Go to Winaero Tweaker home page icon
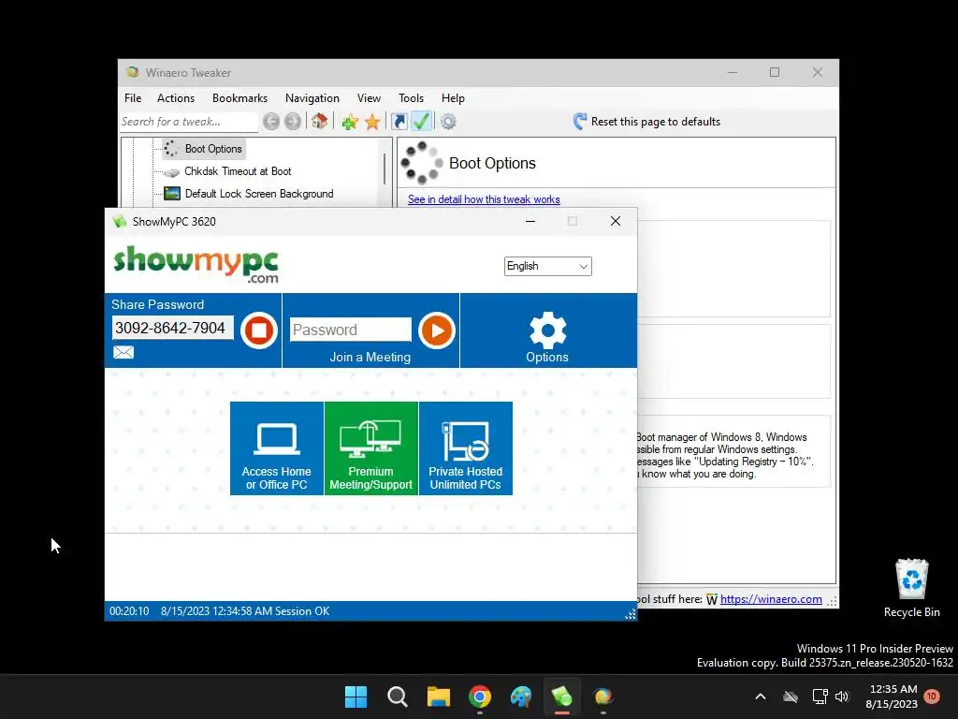 320,121
